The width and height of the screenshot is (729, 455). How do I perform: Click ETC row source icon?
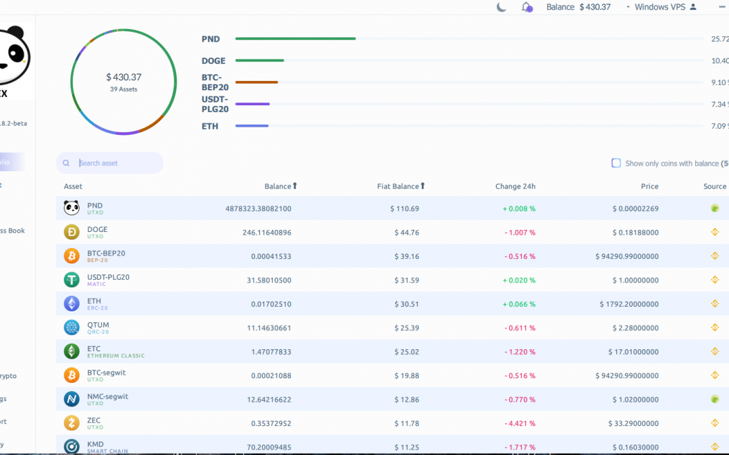click(715, 351)
